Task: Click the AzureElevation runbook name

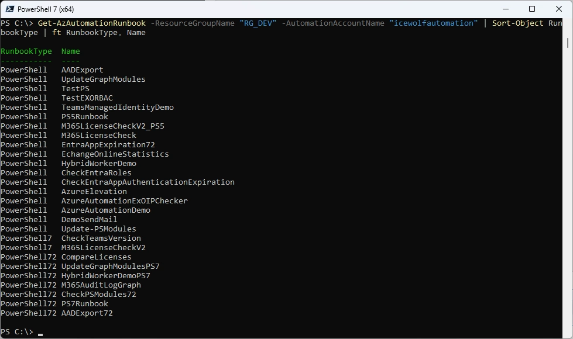Action: tap(94, 192)
